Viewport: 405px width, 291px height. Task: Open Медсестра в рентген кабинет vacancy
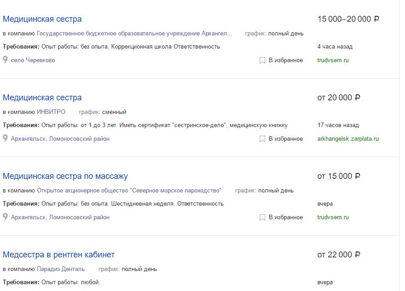(59, 255)
